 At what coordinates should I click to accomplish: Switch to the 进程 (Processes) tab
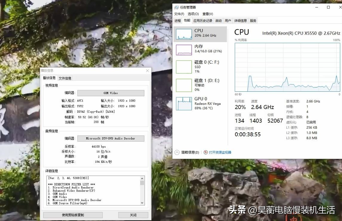pos(178,20)
